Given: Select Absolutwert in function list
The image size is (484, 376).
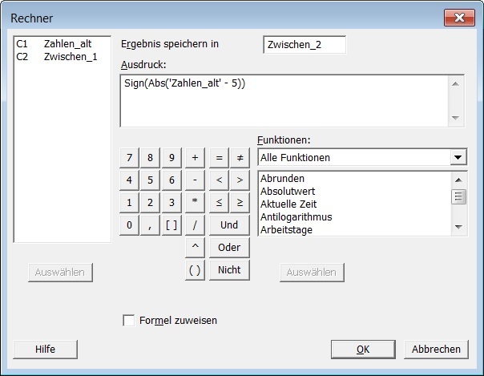Looking at the screenshot, I should tap(355, 192).
